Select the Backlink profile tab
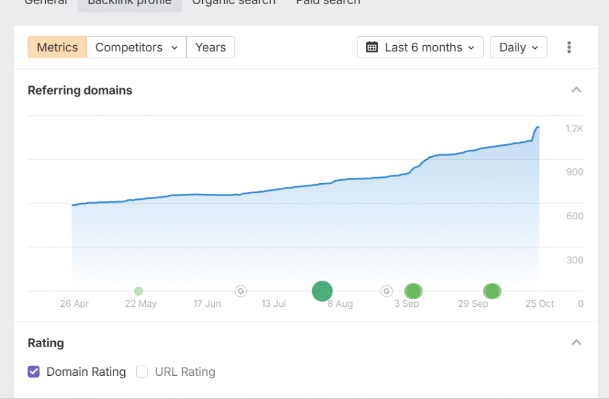This screenshot has height=399, width=609. coord(130,3)
